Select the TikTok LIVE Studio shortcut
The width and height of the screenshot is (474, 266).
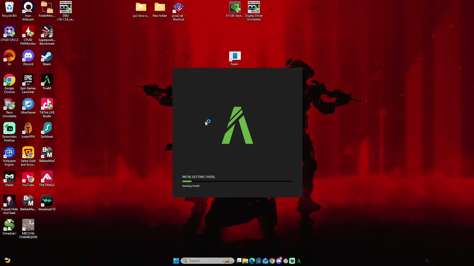pyautogui.click(x=47, y=108)
